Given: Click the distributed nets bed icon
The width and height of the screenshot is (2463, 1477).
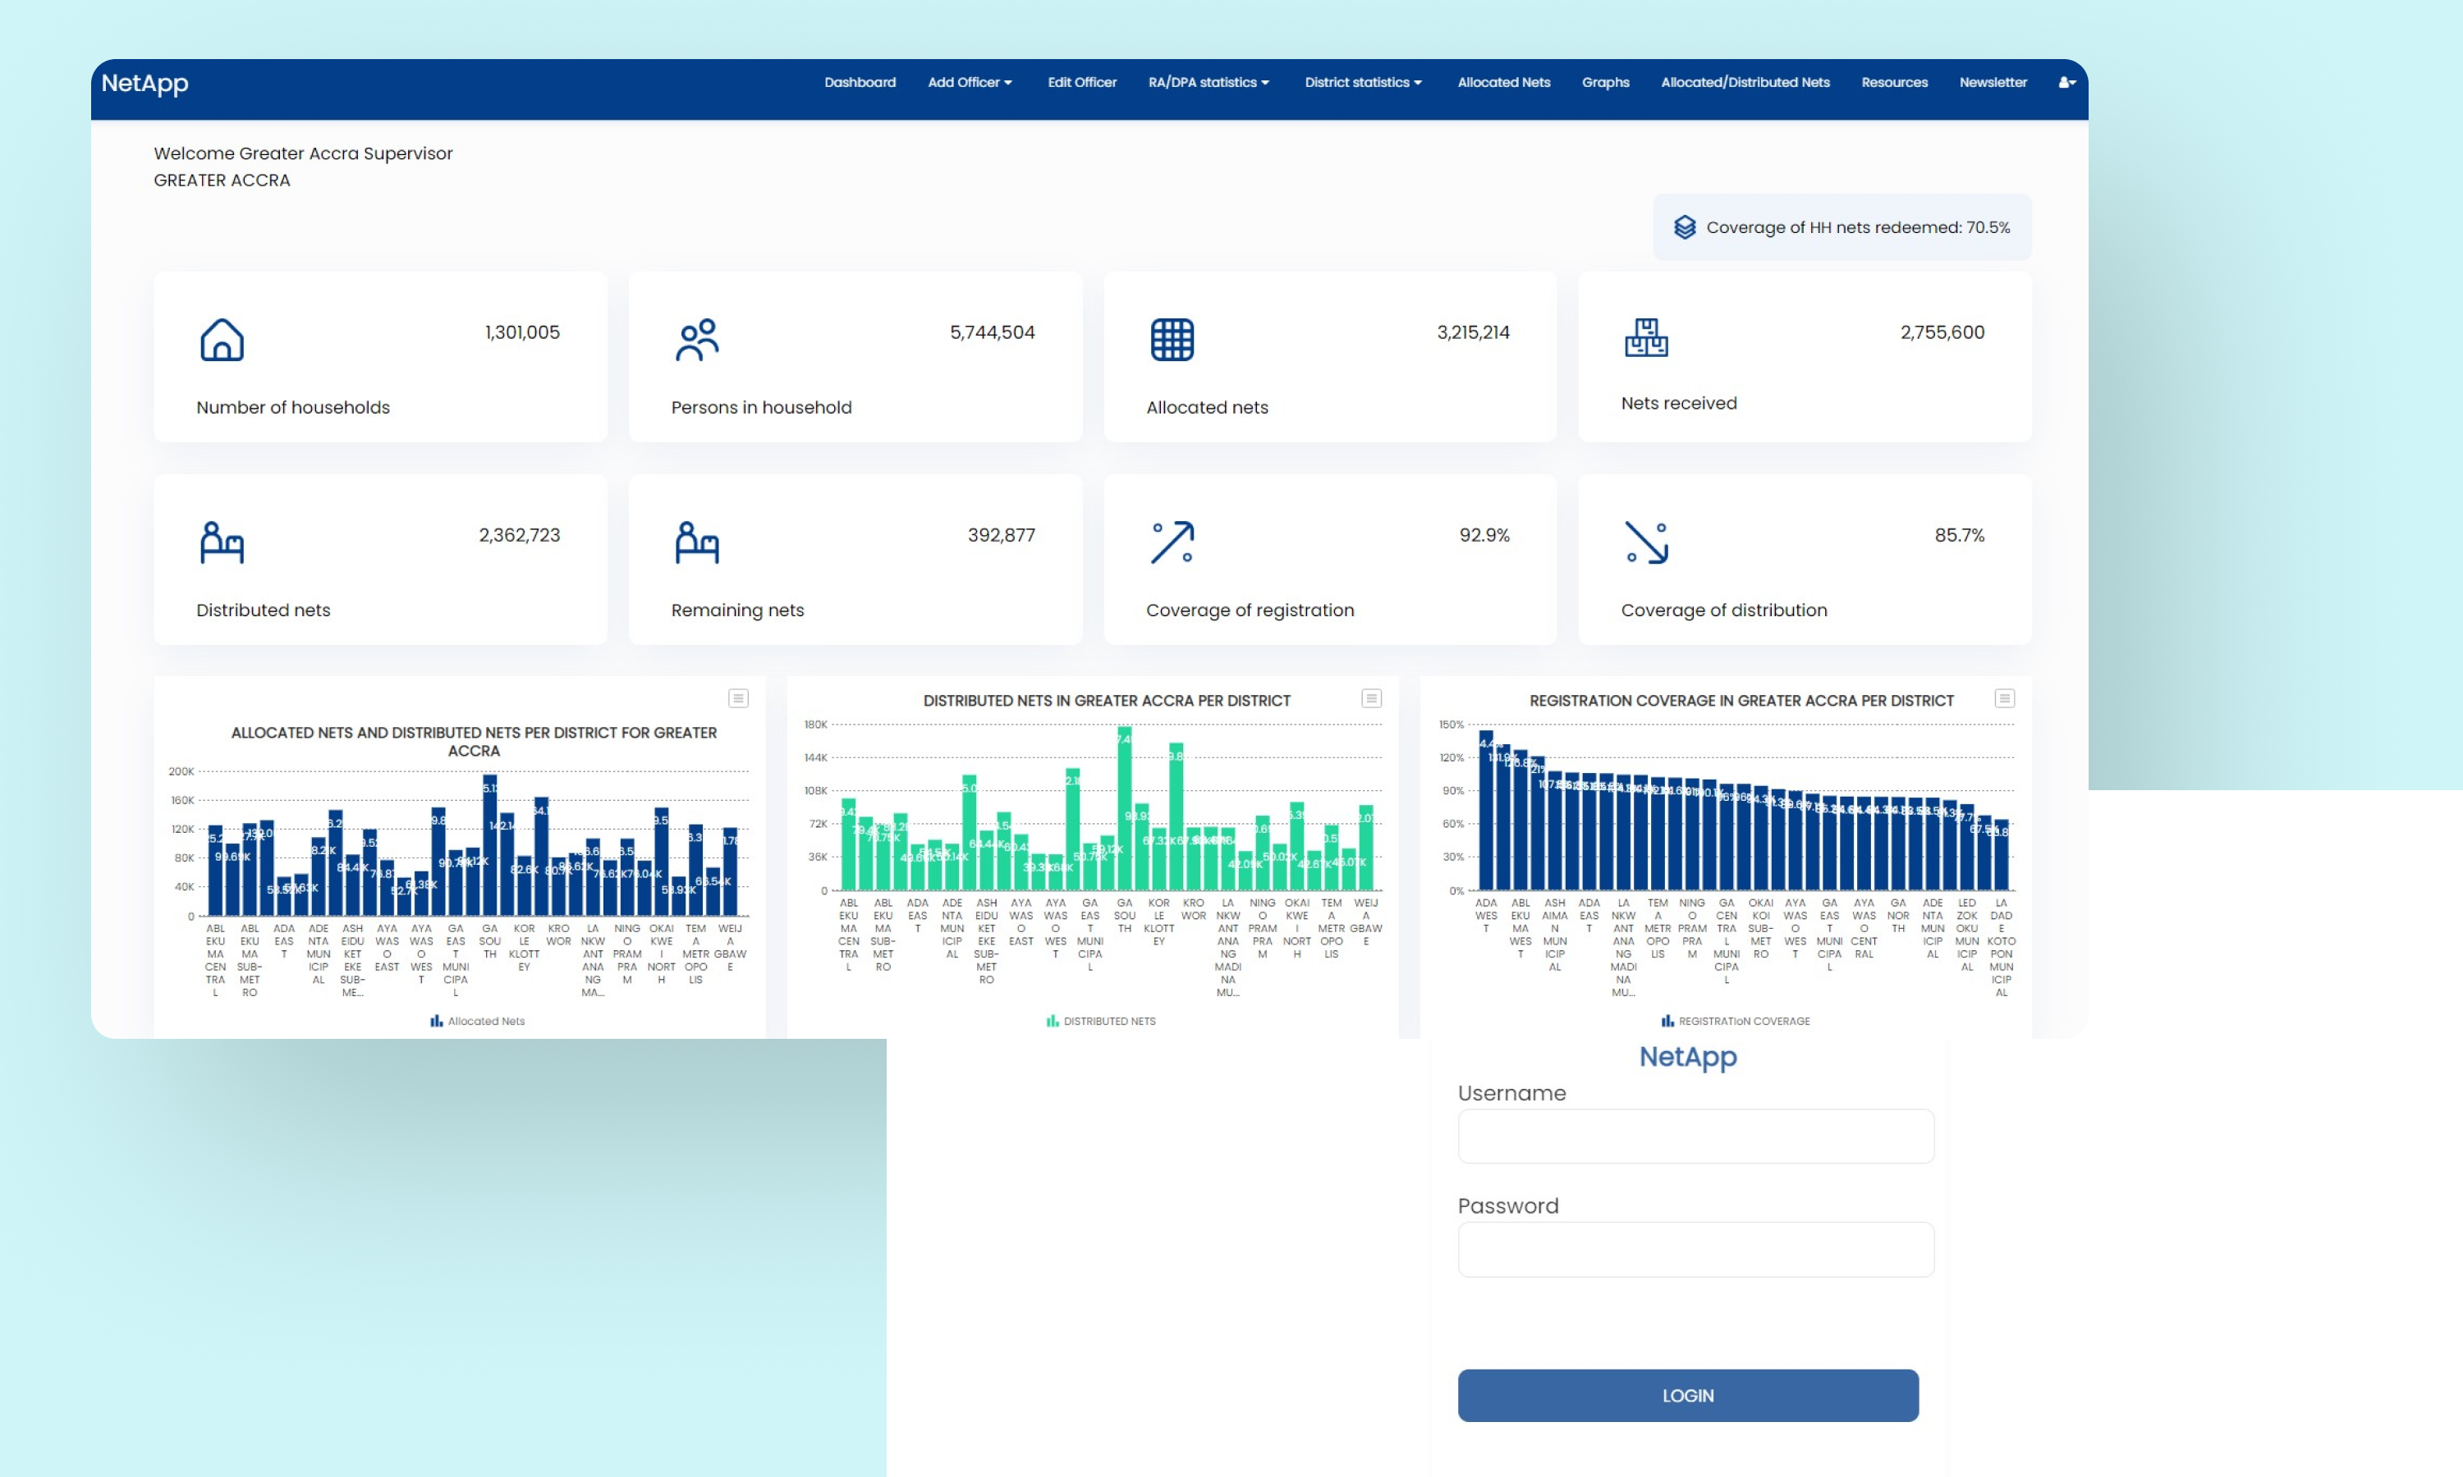Looking at the screenshot, I should point(221,542).
